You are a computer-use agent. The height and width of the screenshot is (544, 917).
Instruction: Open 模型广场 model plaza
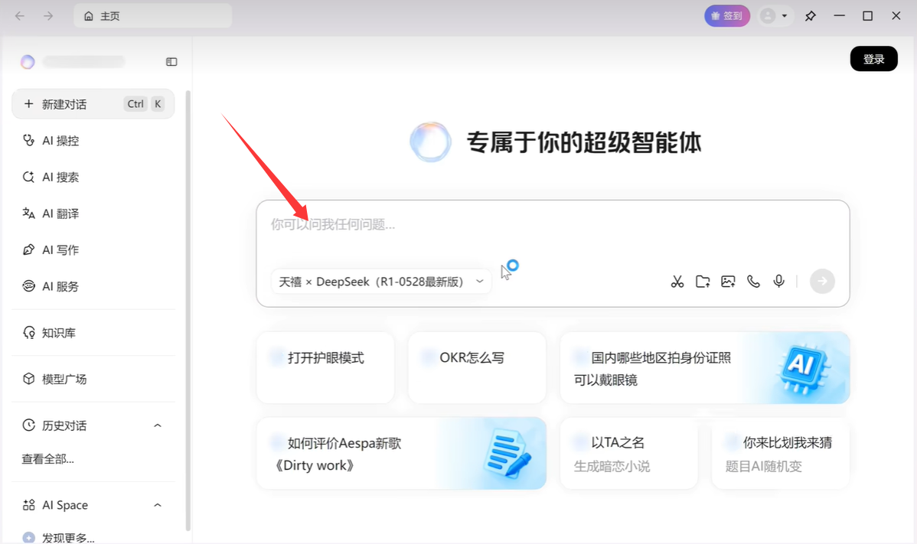pyautogui.click(x=93, y=379)
